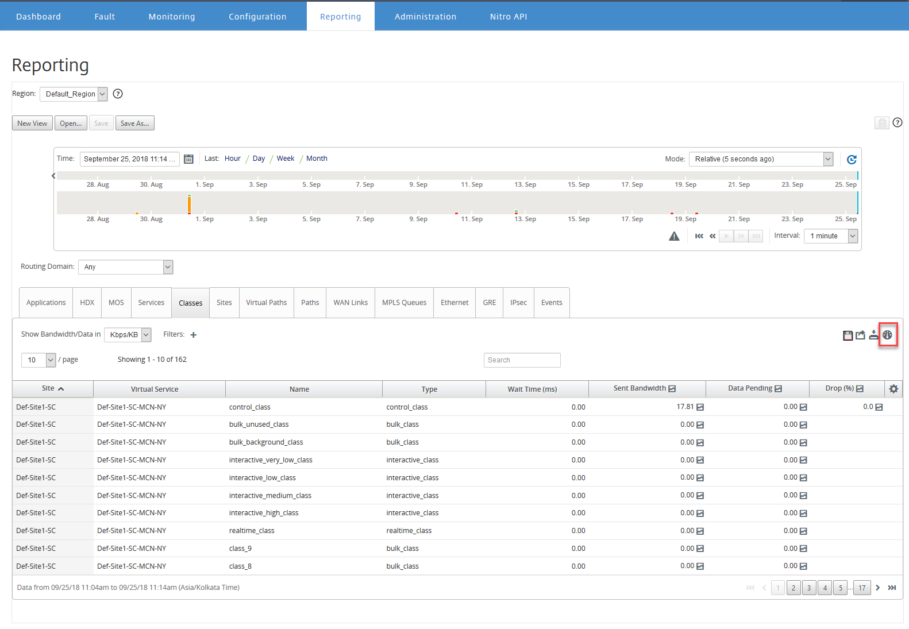Screen dimensions: 909x629
Task: Open the pie chart view icon
Action: pos(887,335)
